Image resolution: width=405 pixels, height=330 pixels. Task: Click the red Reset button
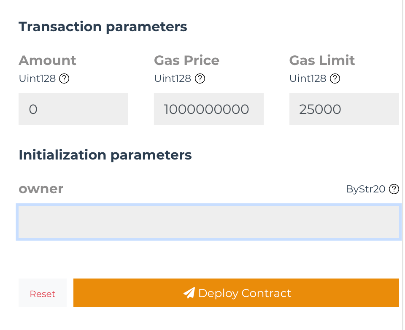pos(43,293)
